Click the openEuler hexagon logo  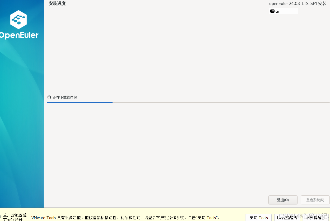click(x=18, y=19)
